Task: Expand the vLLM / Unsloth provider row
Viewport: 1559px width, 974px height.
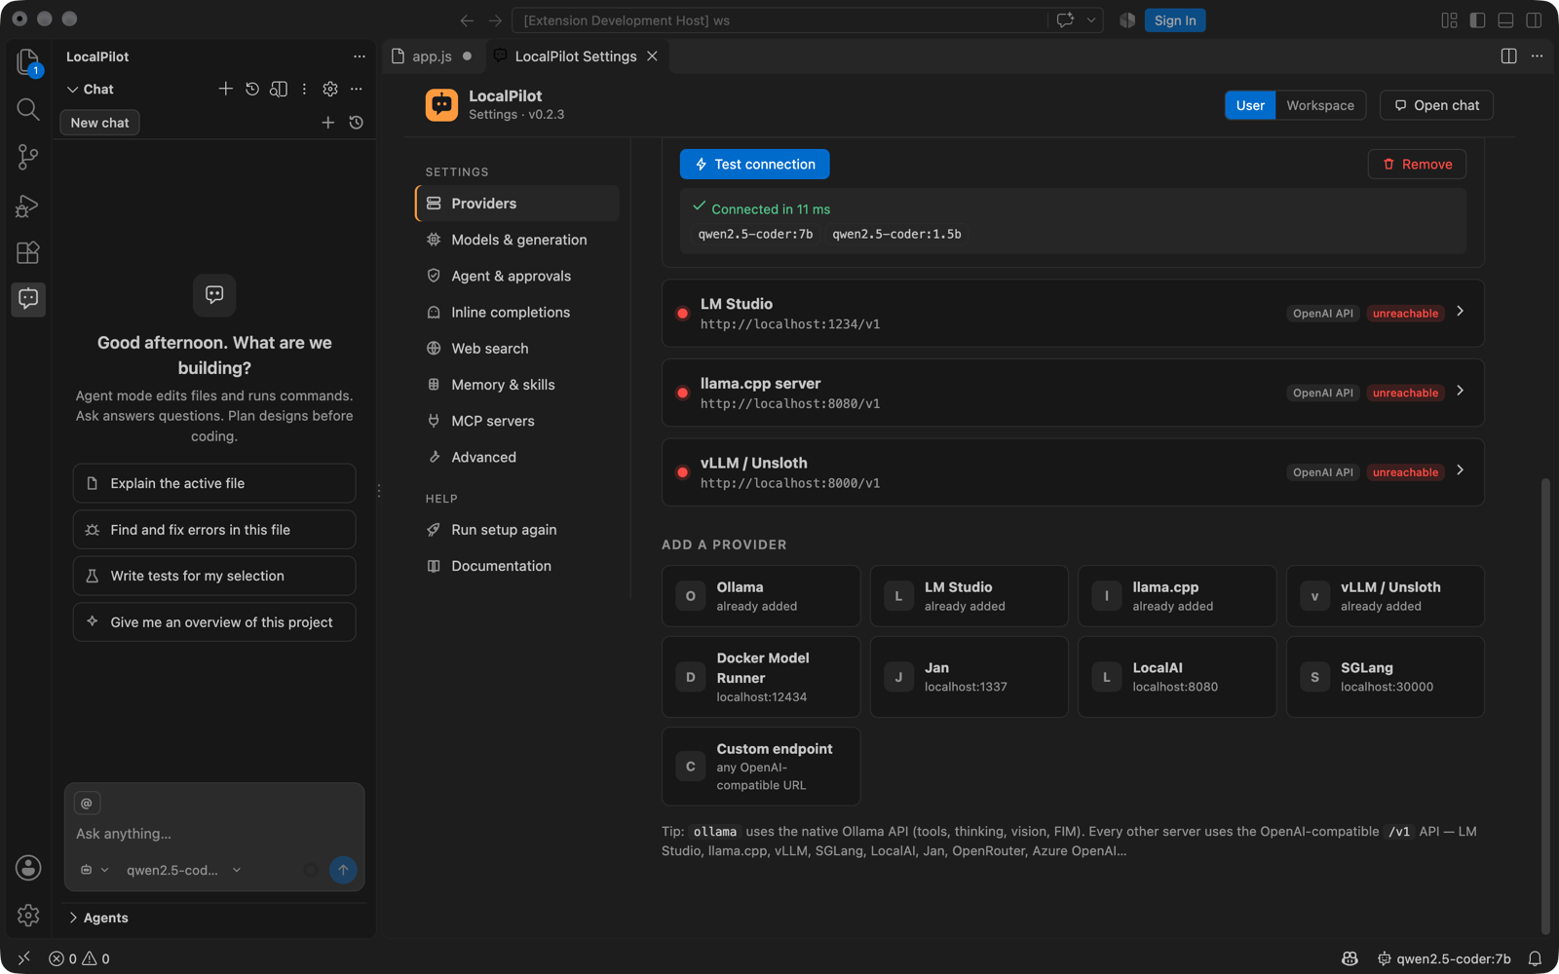Action: pos(1073,472)
